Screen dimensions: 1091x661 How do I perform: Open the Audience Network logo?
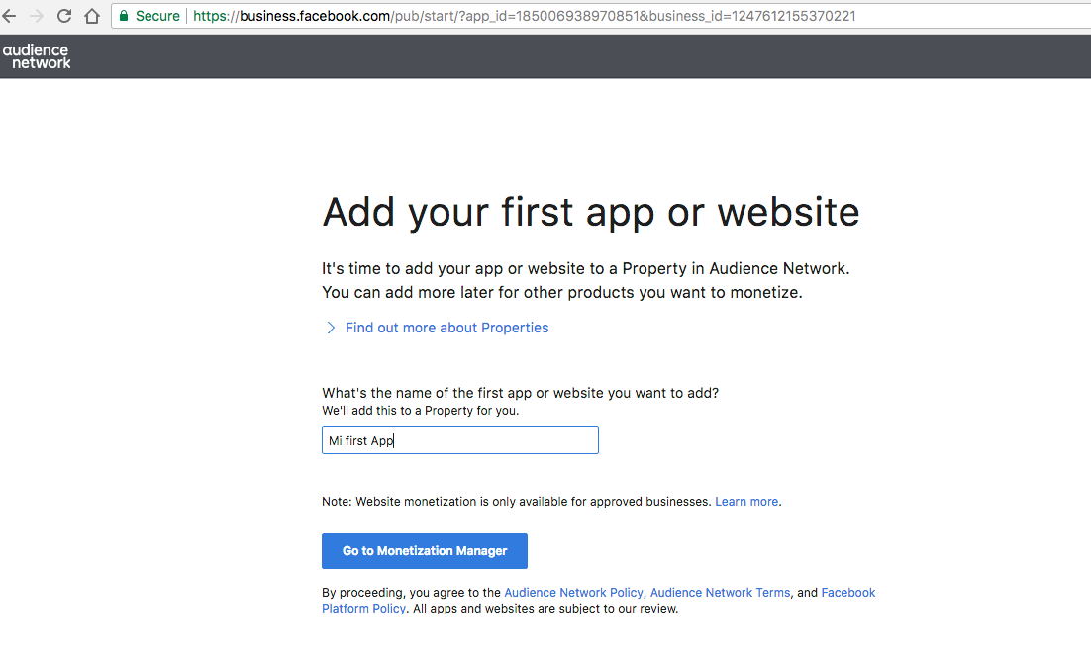(x=37, y=56)
